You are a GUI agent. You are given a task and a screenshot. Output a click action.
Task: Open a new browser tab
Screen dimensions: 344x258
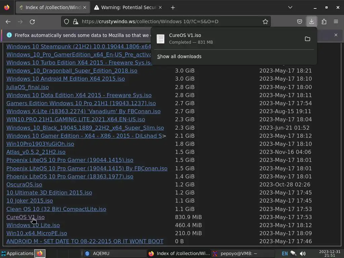(173, 7)
